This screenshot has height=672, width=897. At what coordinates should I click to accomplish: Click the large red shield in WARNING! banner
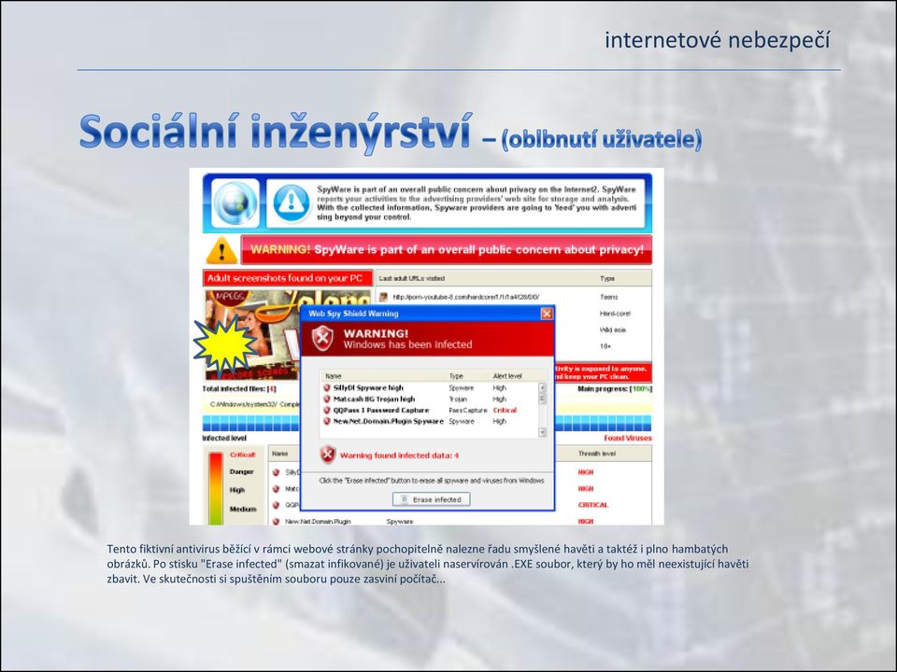pos(322,338)
